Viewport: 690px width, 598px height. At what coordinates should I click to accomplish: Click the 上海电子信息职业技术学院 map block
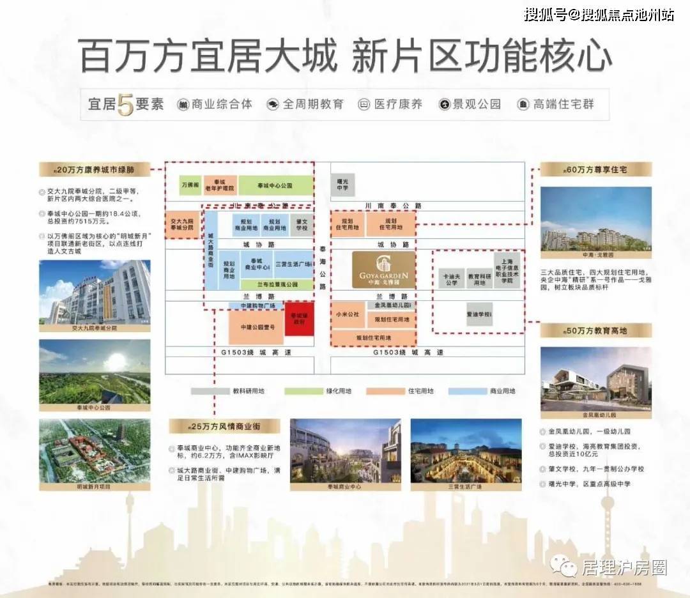[x=507, y=271]
